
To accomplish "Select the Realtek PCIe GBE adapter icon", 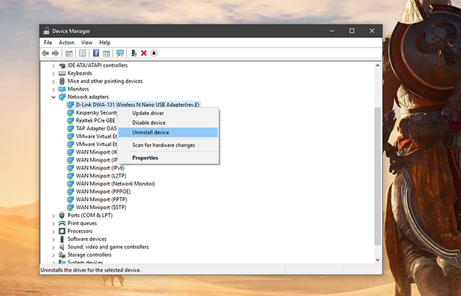I will (x=71, y=121).
